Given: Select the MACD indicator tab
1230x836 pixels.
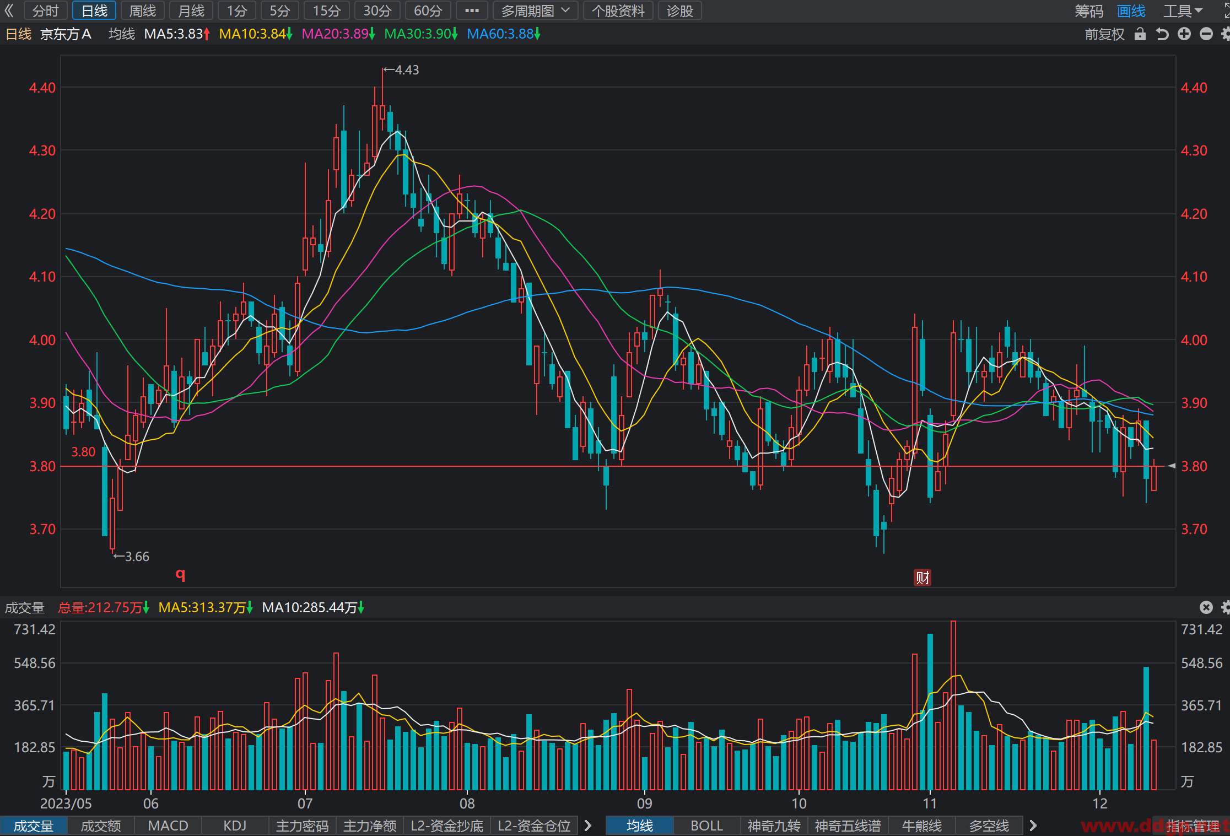Looking at the screenshot, I should 168,826.
